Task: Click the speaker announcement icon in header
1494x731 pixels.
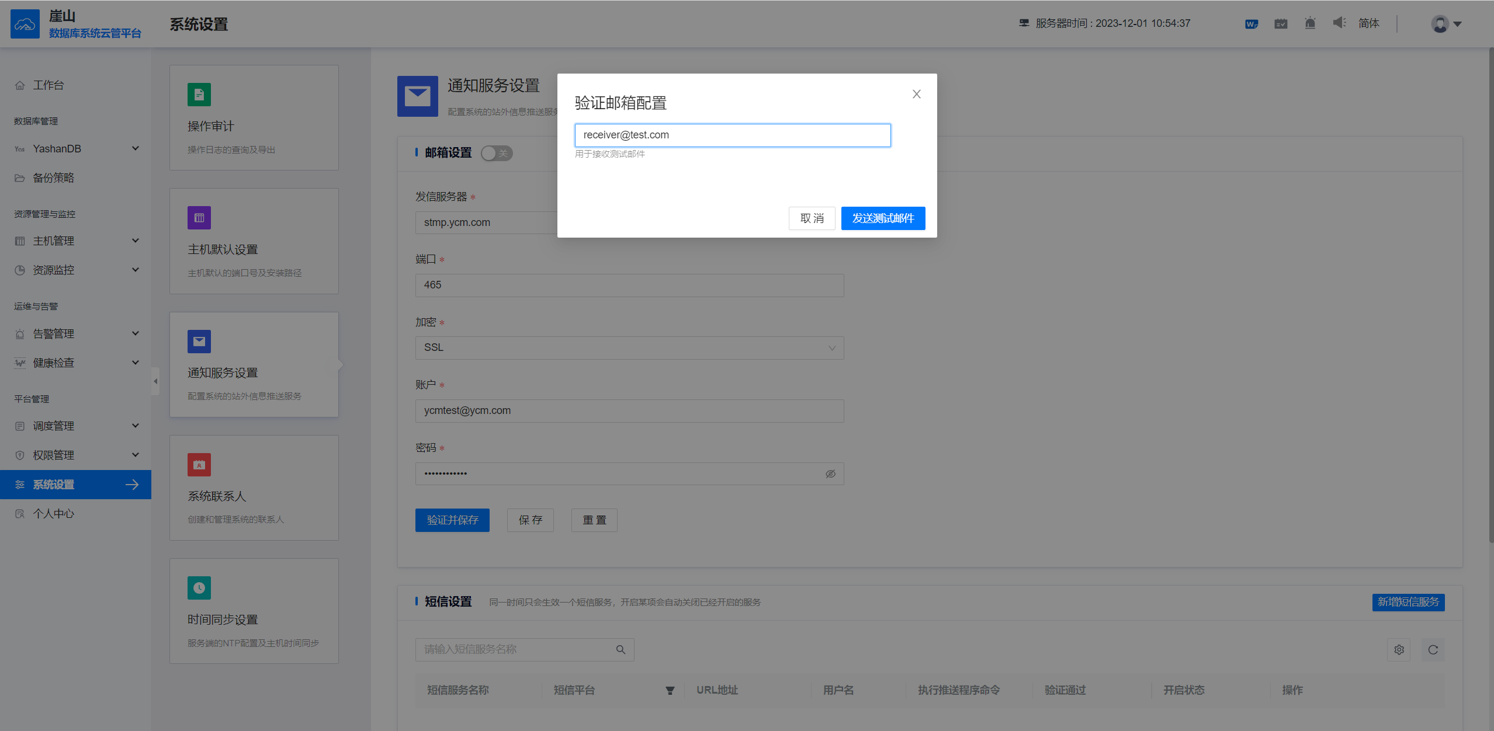Action: (x=1339, y=23)
